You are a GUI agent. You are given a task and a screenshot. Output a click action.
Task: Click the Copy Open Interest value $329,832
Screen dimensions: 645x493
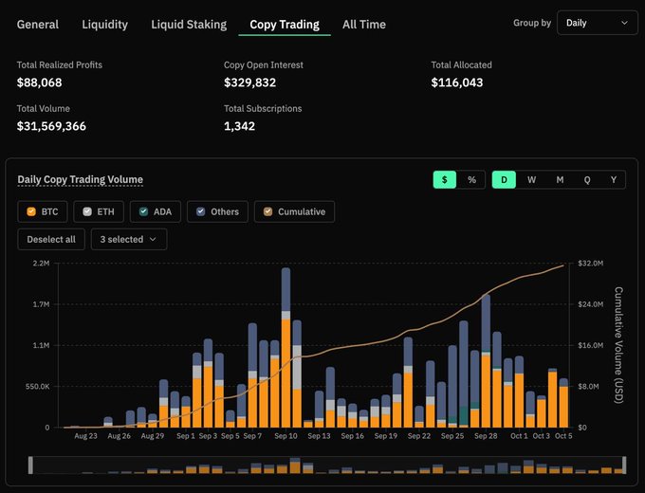pyautogui.click(x=250, y=82)
